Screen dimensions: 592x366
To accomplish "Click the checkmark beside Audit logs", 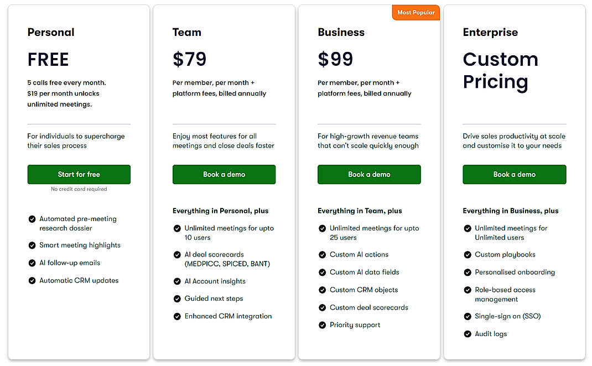I will (x=468, y=334).
